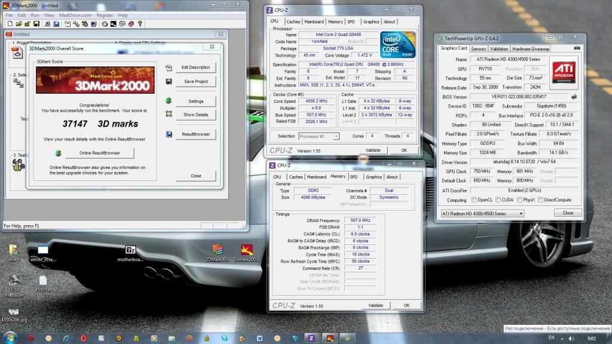Screen dimensions: 612x344
Task: Click the pink book icon in 3DMark2000 toolbar
Action: tap(131, 24)
